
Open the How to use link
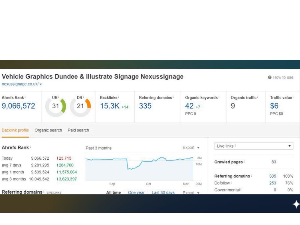point(283,77)
